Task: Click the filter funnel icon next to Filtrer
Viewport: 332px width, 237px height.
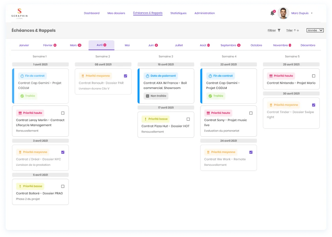Action: 279,30
